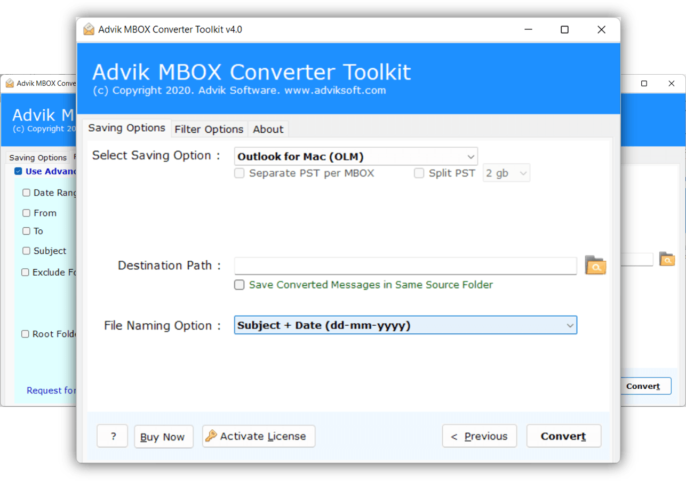
Task: Open the 2 gb split size dropdown
Action: click(506, 173)
